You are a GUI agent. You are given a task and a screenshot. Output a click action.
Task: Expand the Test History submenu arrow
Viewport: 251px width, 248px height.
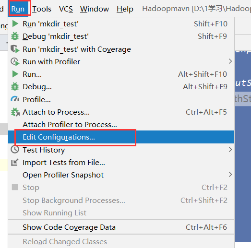coord(230,150)
